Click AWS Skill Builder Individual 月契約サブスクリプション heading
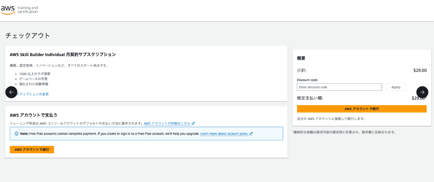Image resolution: width=434 pixels, height=182 pixels. pos(63,55)
